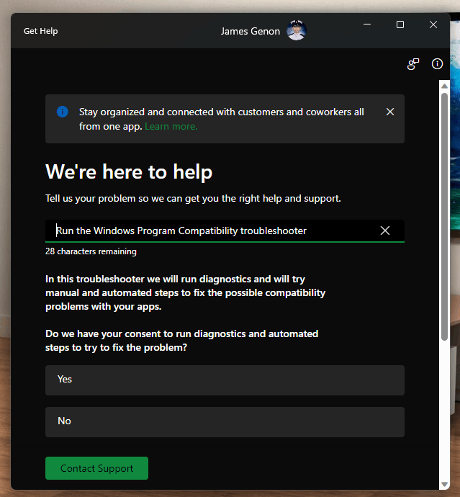Open the feedback icon in Get Help toolbar
The width and height of the screenshot is (460, 497).
point(413,64)
